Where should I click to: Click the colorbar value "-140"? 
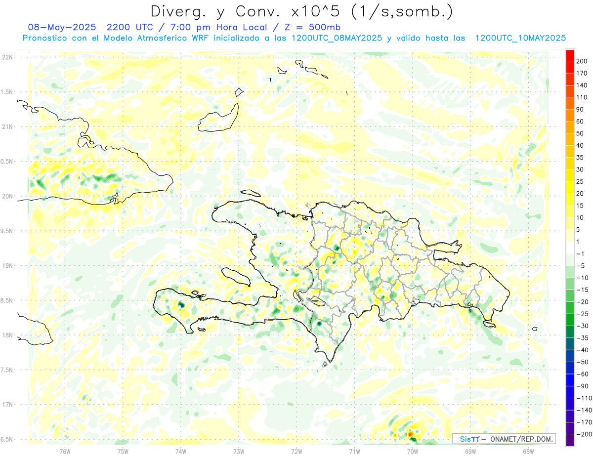583,410
